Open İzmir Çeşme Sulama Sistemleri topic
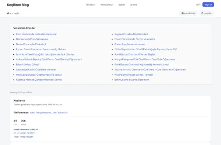This screenshot has height=145, width=221. point(131,80)
